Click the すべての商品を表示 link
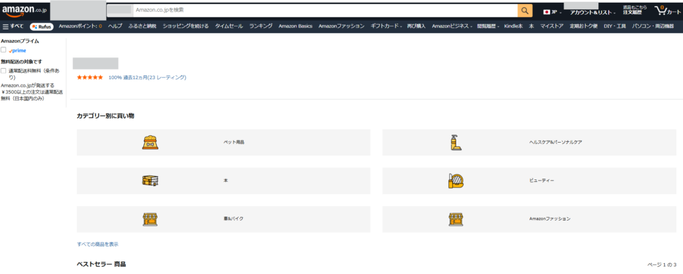 click(97, 244)
